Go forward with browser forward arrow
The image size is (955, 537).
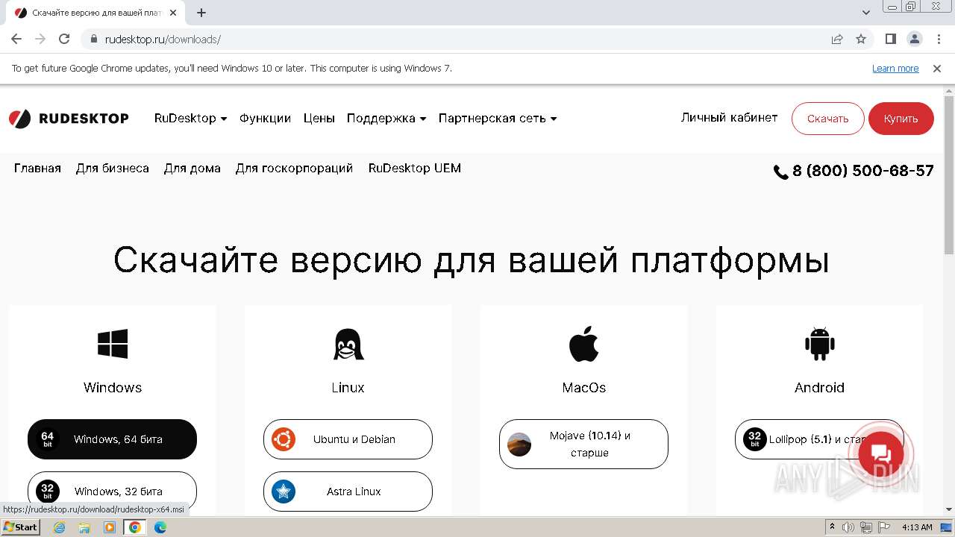(40, 39)
